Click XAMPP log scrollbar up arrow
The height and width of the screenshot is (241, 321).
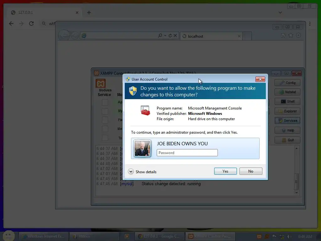pyautogui.click(x=297, y=148)
